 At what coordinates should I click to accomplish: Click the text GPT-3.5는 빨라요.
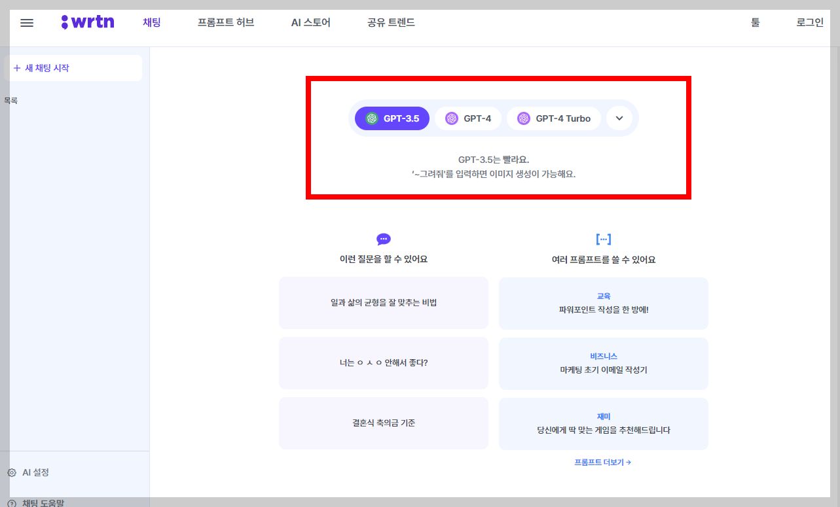coord(494,160)
